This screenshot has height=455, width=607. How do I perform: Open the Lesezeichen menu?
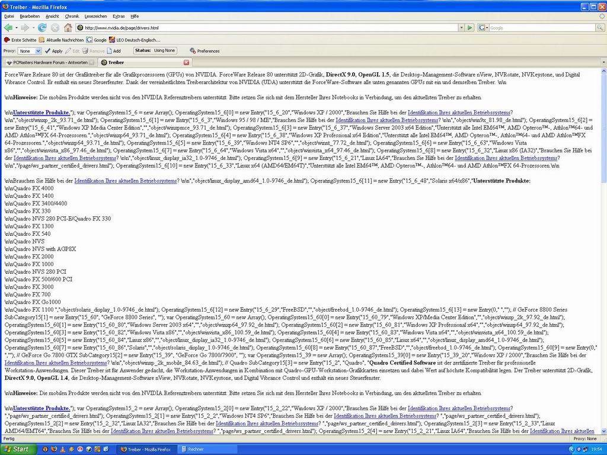[95, 16]
